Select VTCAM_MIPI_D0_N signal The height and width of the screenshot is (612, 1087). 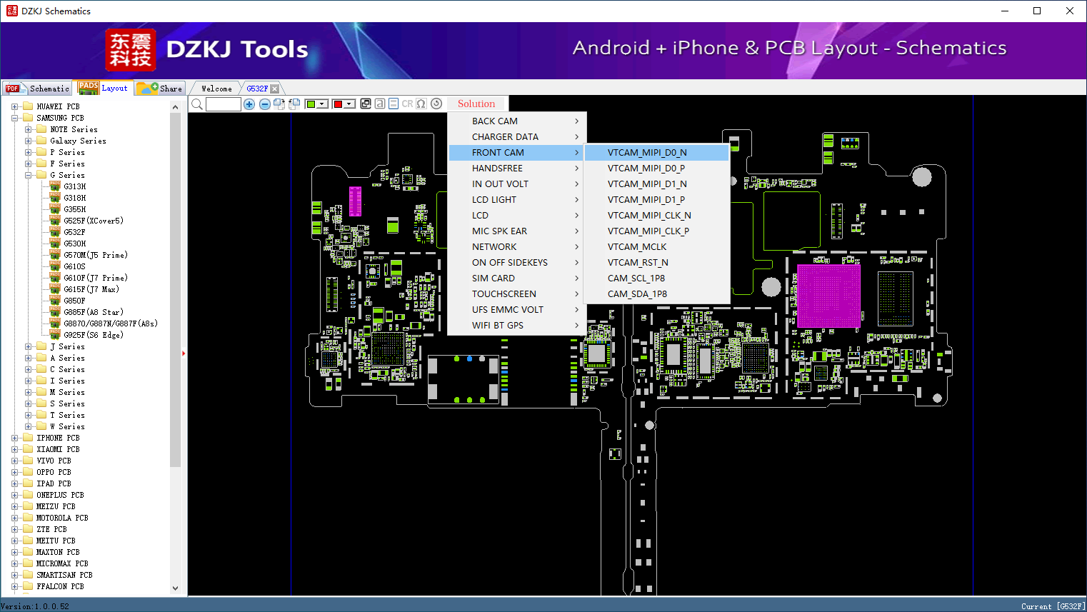[x=657, y=153]
